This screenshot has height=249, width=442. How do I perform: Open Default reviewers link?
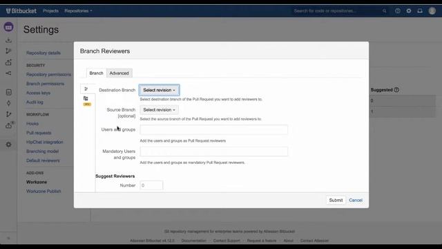tap(43, 160)
